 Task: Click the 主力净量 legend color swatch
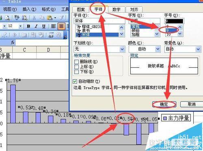(165, 119)
